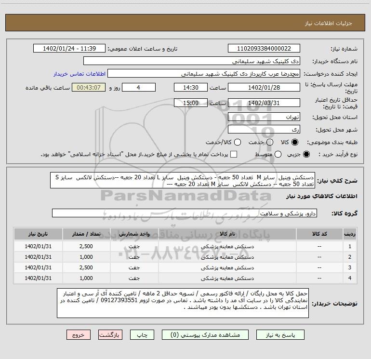Click the announcement date field 1402/01/24 - 11:39
The width and height of the screenshot is (371, 359).
69,49
